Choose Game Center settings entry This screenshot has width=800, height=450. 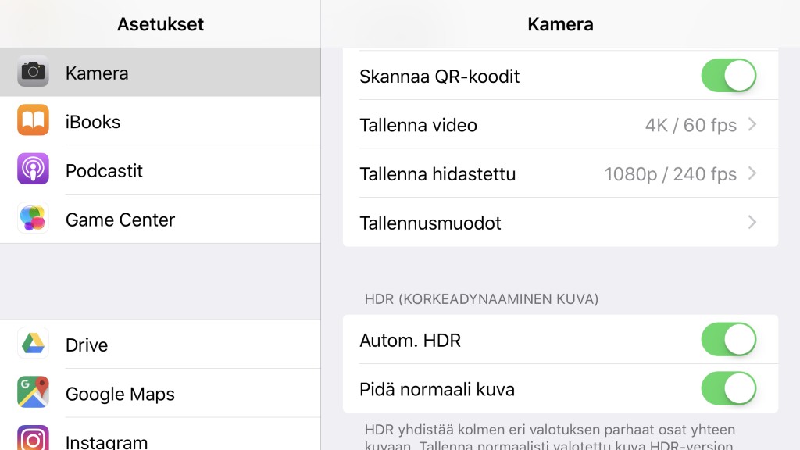click(x=160, y=219)
